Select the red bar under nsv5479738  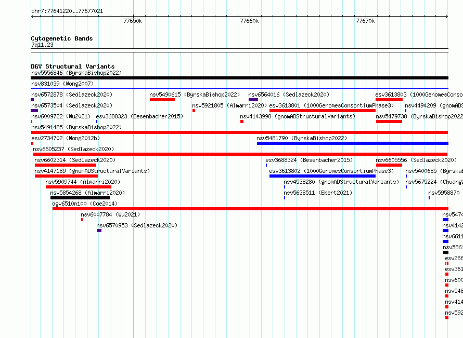pyautogui.click(x=389, y=121)
